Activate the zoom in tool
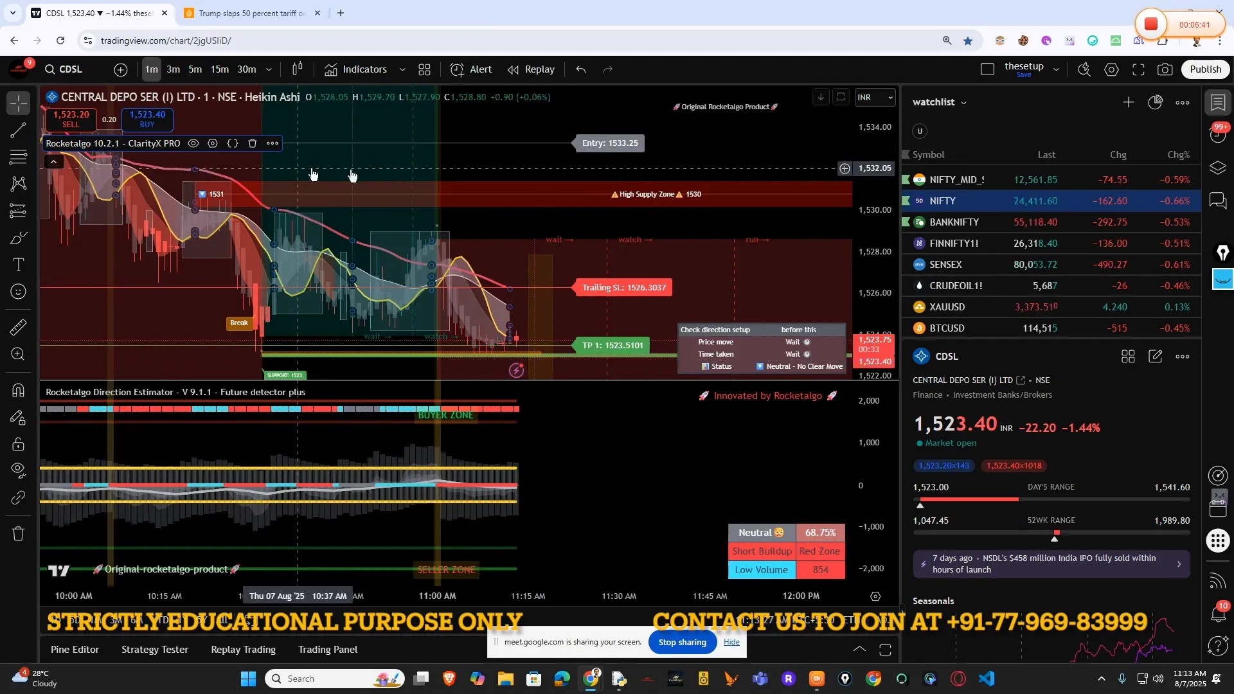1234x694 pixels. pos(19,354)
